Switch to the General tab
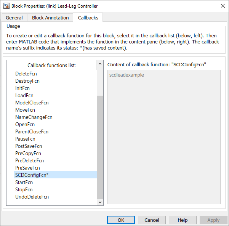229x226 pixels. (x=14, y=18)
